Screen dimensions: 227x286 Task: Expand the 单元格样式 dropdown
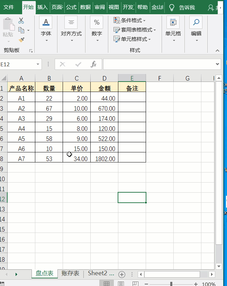(x=149, y=39)
